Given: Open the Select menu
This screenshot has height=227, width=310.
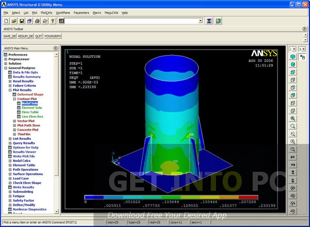Looking at the screenshot, I should (16, 12).
